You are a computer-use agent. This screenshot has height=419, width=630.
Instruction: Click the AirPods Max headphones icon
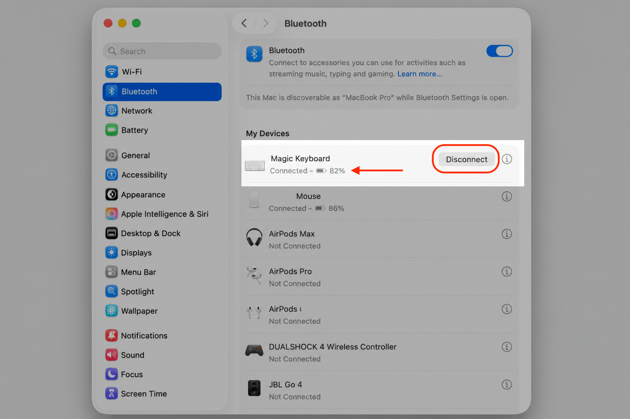[254, 237]
